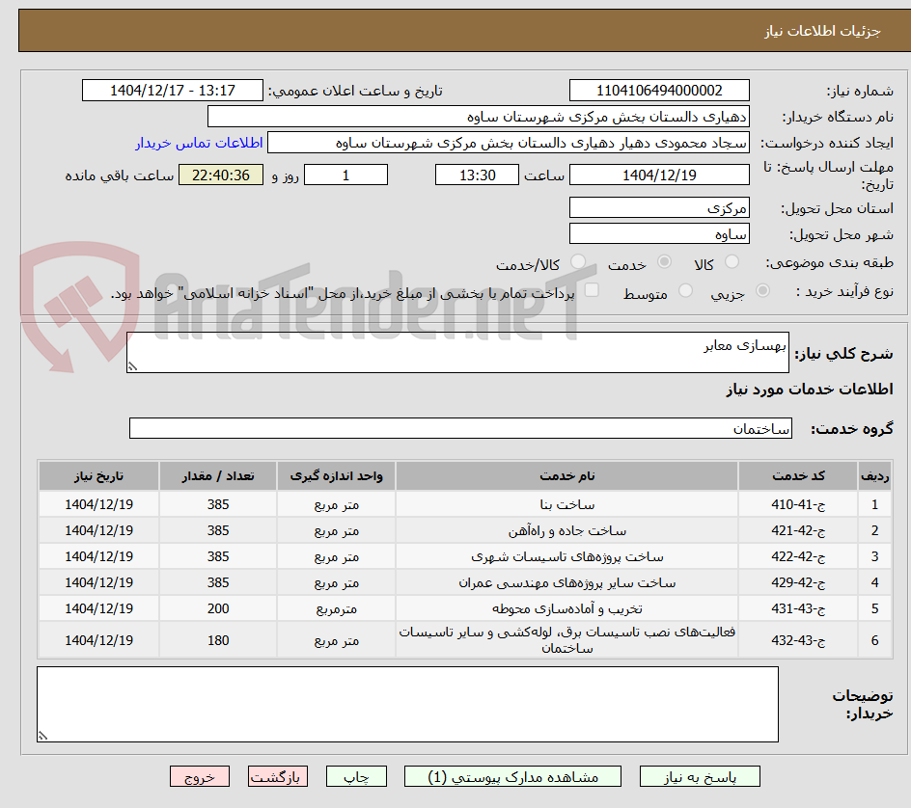Select the کالا radio button
911x808 pixels.
click(732, 262)
